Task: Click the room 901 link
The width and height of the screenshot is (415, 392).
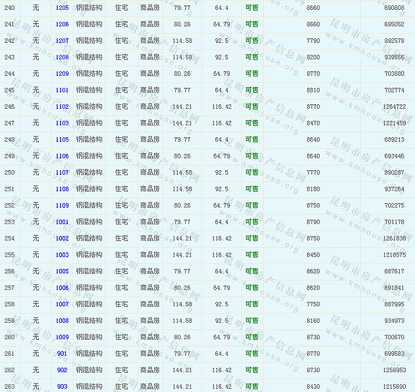Action: [x=62, y=354]
